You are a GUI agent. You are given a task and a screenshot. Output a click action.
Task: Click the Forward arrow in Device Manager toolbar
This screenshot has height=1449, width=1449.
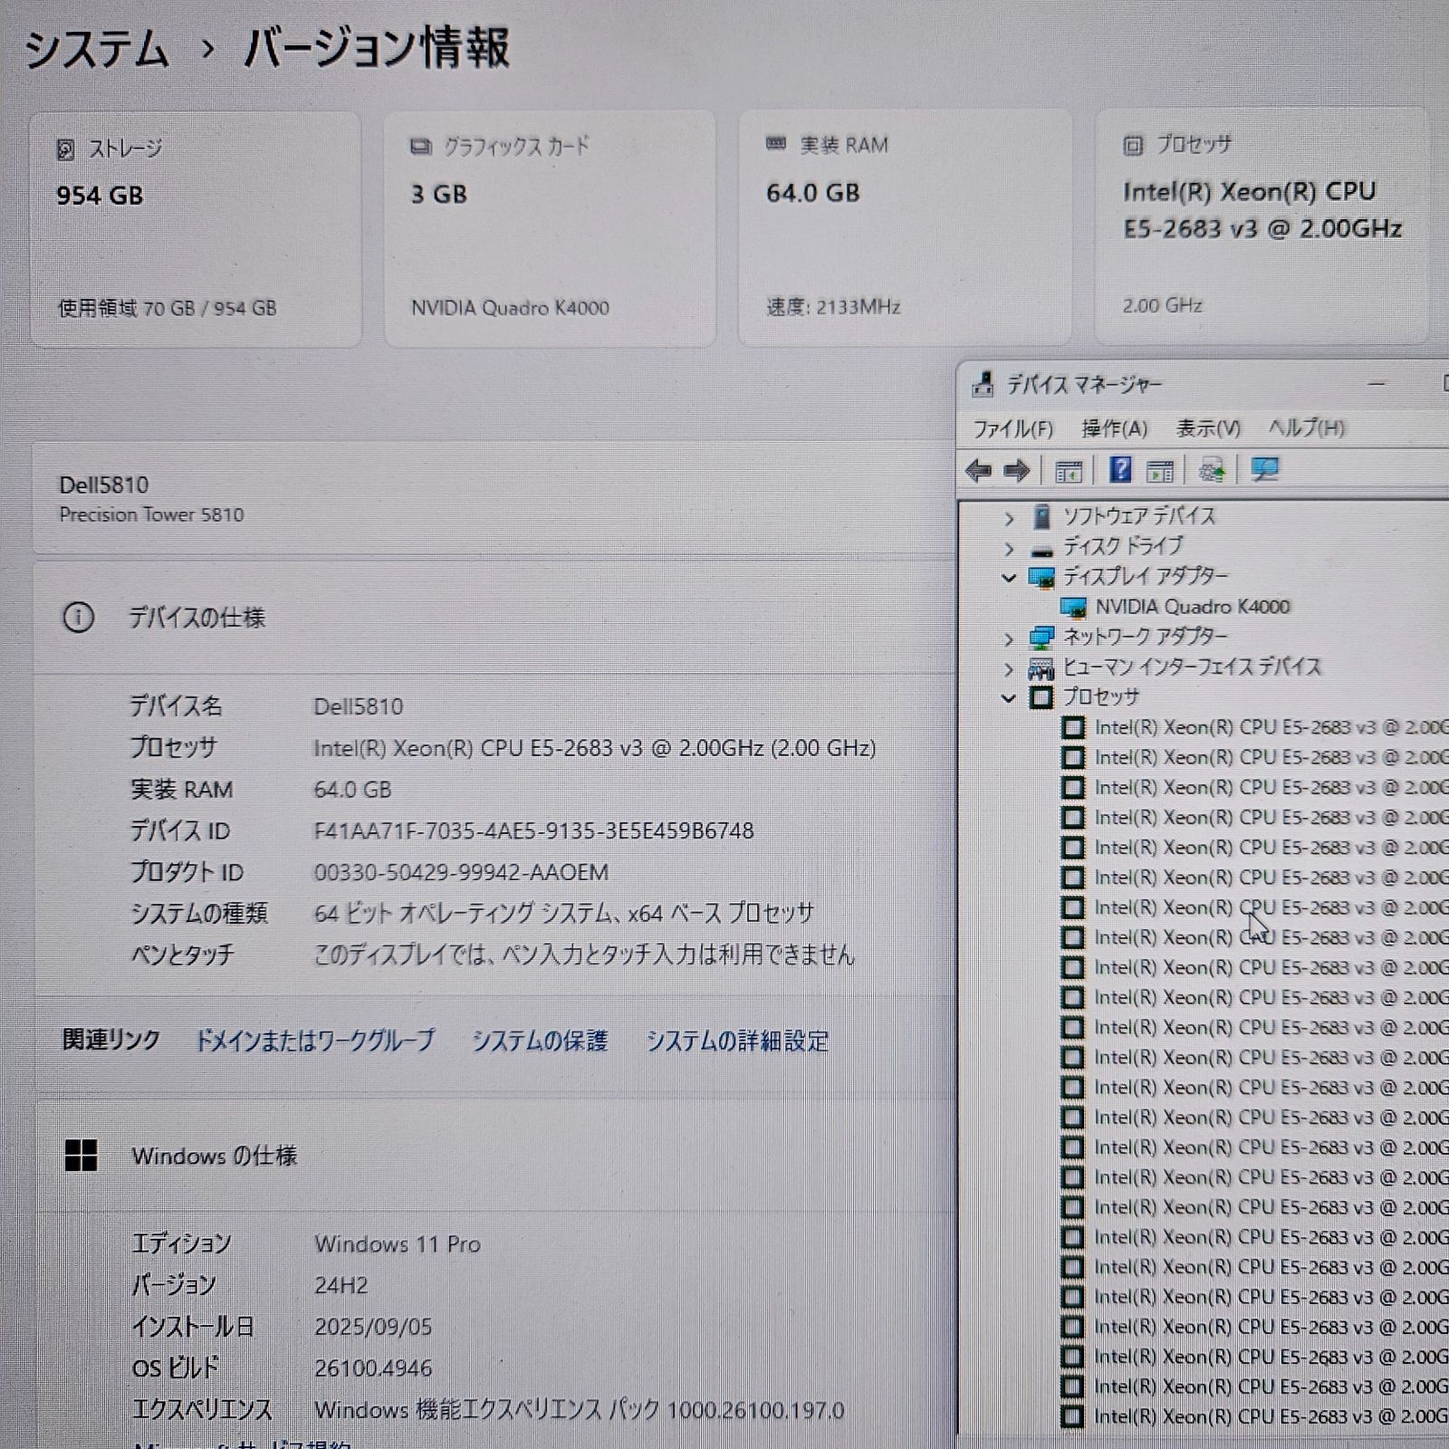tap(1017, 471)
